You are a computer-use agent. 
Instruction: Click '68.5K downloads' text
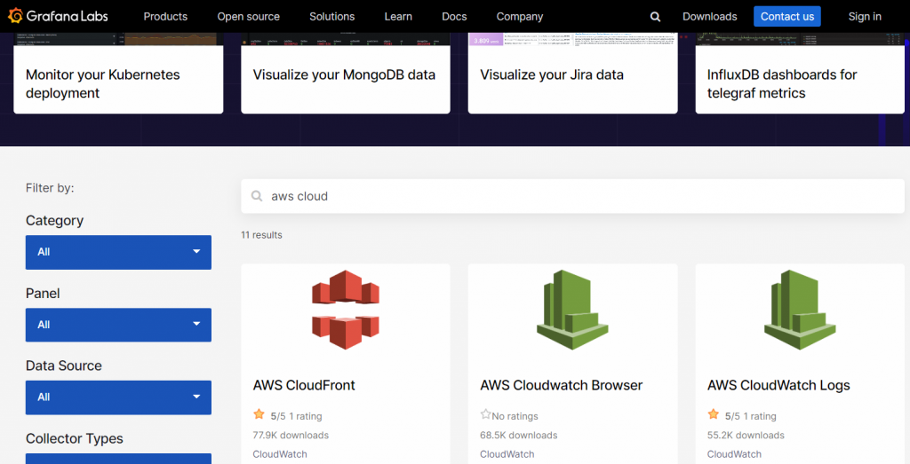[518, 435]
